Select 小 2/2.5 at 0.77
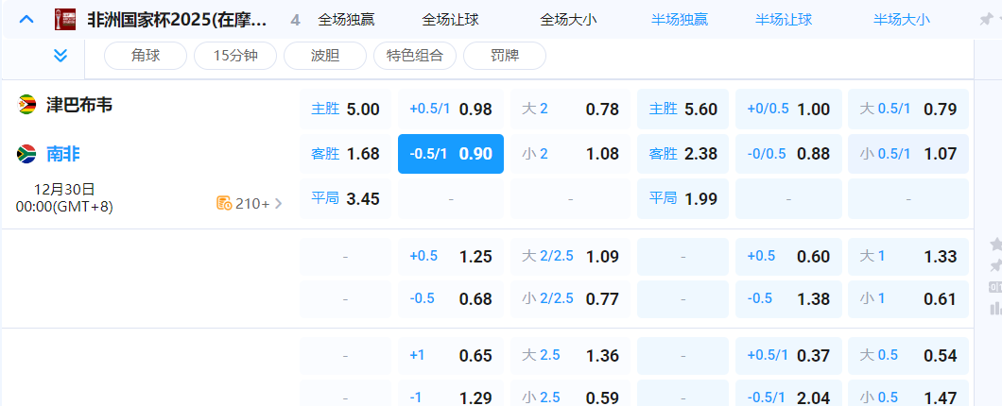 click(570, 298)
